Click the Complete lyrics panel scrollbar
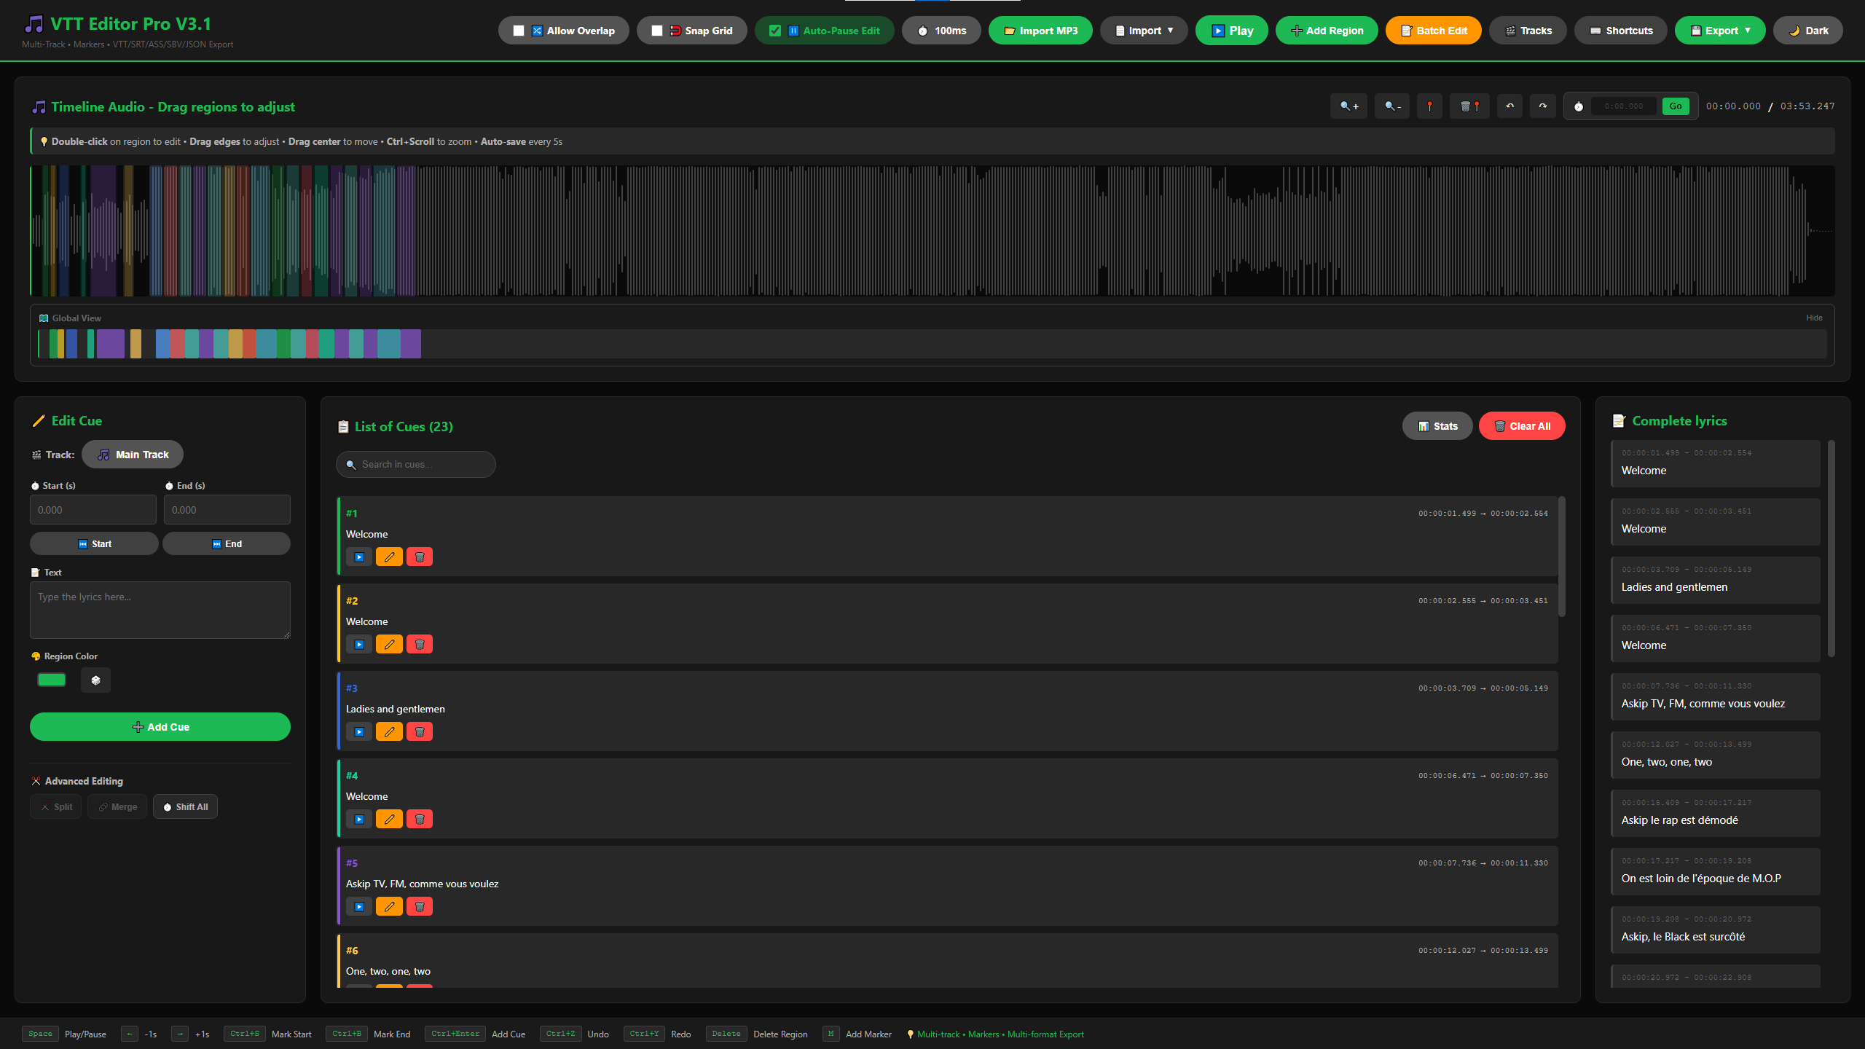Viewport: 1865px width, 1049px height. tap(1831, 548)
